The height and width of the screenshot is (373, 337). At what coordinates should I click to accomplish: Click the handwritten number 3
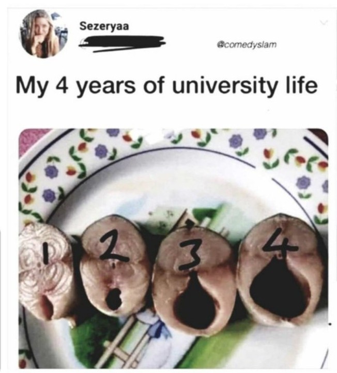click(x=190, y=258)
